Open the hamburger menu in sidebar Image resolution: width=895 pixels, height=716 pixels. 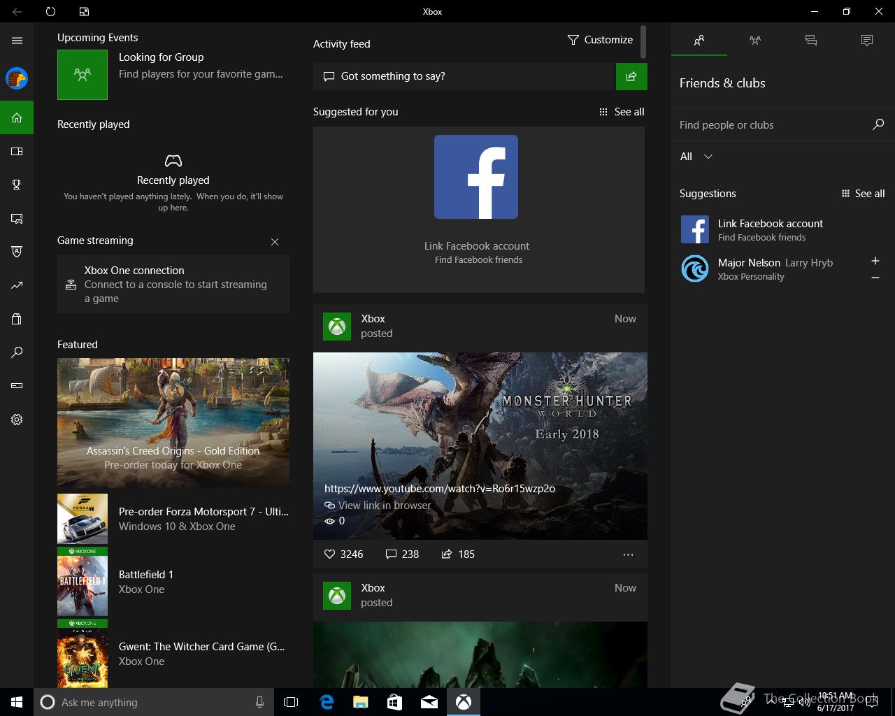(x=17, y=41)
